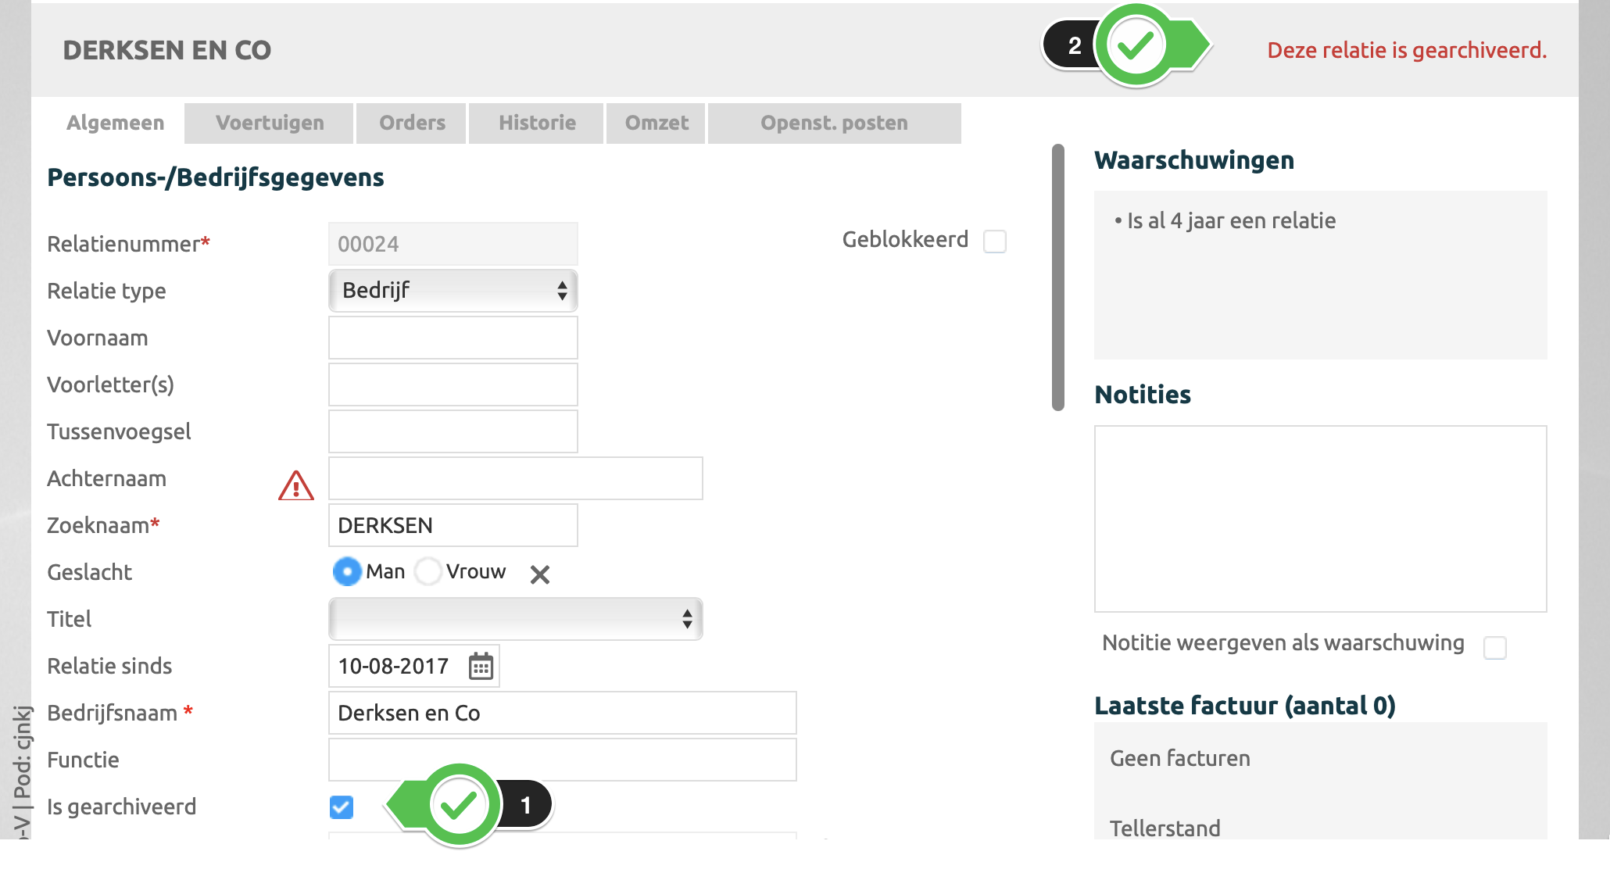Show the Omzet tab
Image resolution: width=1610 pixels, height=880 pixels.
coord(657,123)
